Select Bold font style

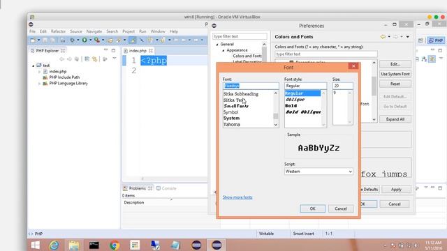click(x=291, y=106)
